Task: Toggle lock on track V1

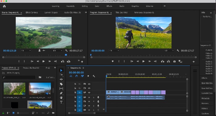Action: pos(75,92)
